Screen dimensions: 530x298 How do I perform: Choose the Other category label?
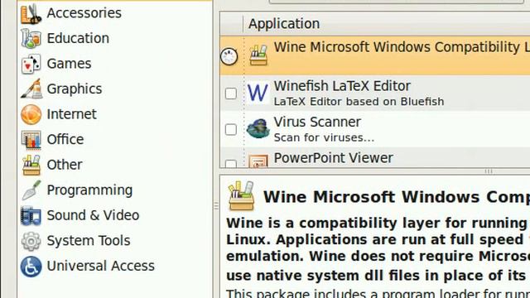[65, 165]
